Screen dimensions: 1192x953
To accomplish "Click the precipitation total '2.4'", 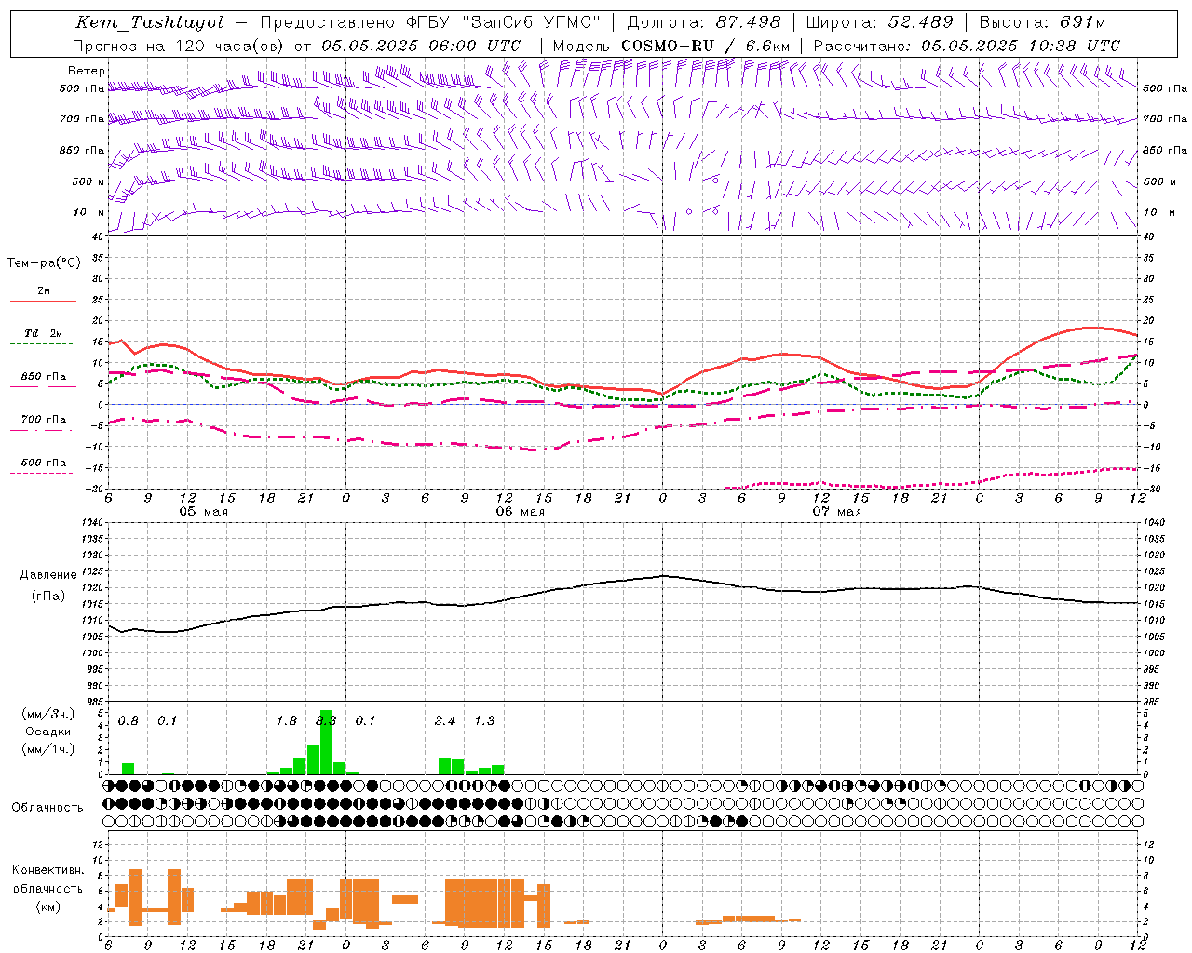I will pos(445,721).
